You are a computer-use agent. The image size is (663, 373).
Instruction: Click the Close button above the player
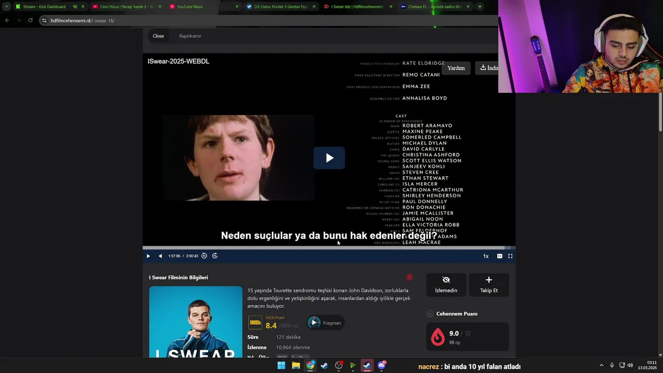coord(158,36)
